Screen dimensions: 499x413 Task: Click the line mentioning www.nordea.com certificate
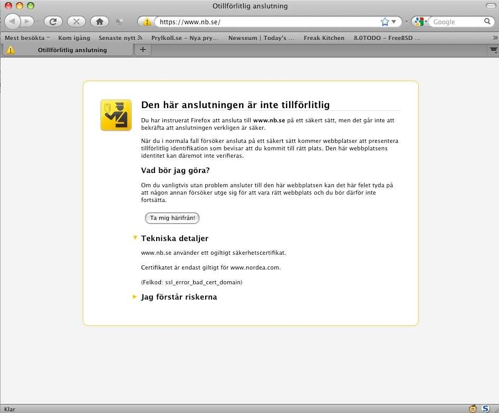[x=211, y=267]
